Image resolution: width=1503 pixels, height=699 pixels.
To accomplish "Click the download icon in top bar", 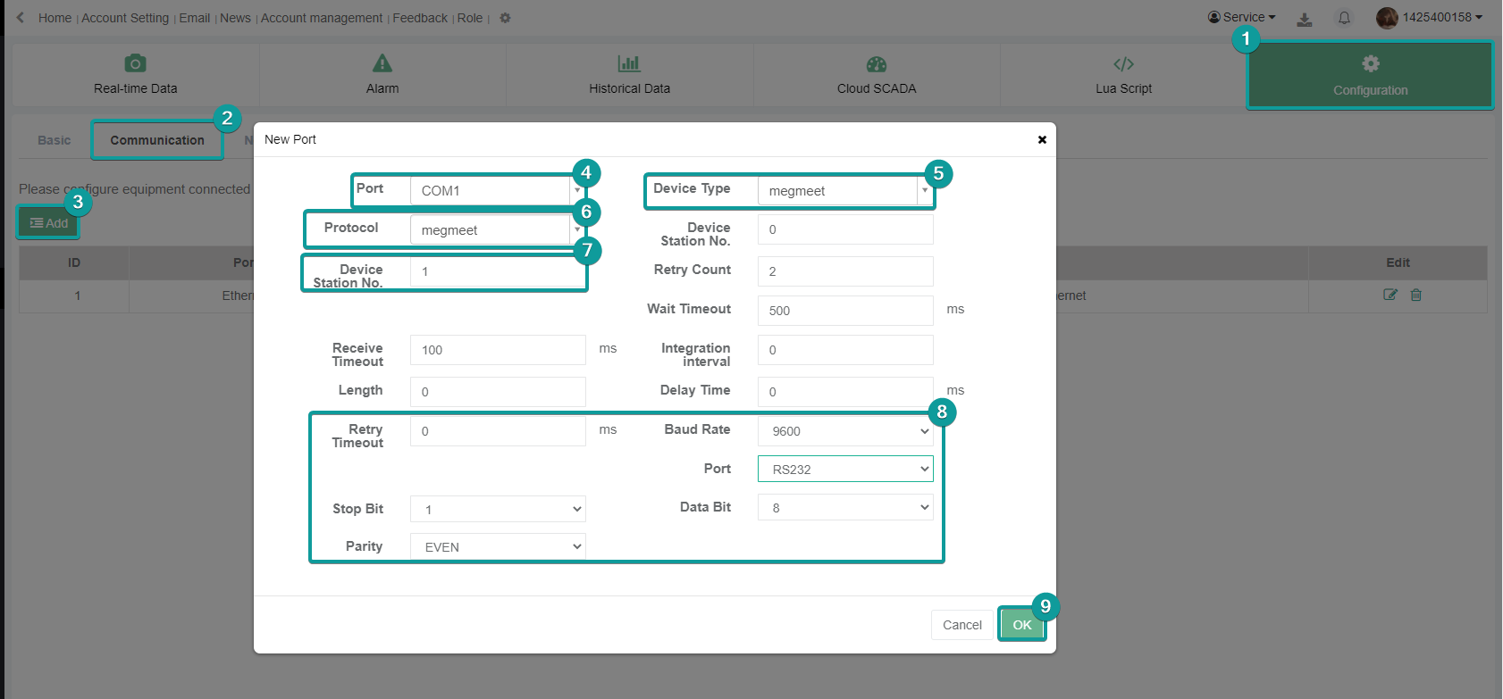I will [x=1305, y=19].
